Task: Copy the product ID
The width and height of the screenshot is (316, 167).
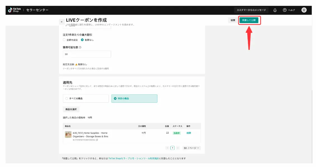Action: pos(97,140)
